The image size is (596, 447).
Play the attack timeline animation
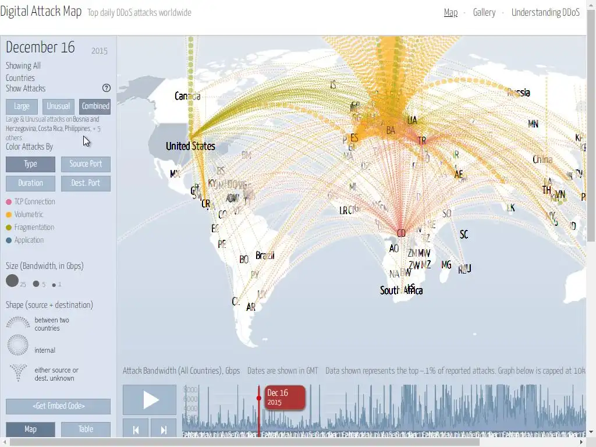click(150, 400)
